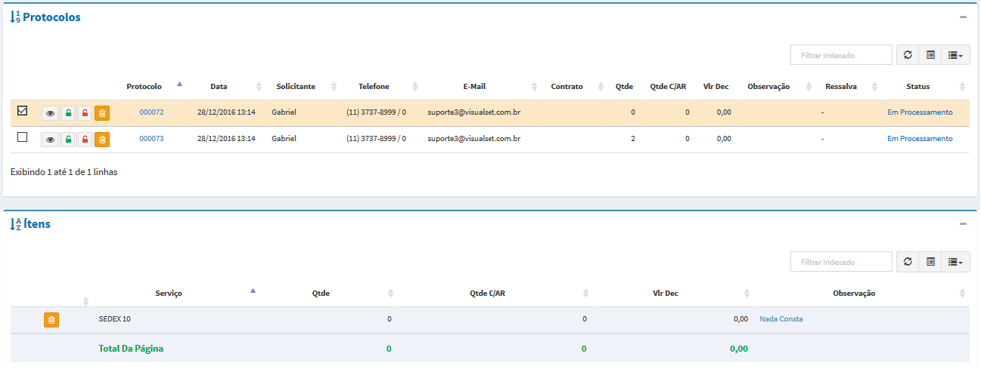Image resolution: width=981 pixels, height=369 pixels.
Task: Open the columns dropdown in Ítens toolbar
Action: (x=956, y=262)
